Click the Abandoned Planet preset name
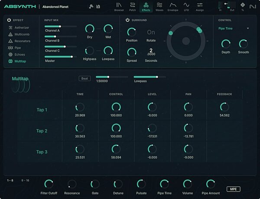 [x=55, y=7]
